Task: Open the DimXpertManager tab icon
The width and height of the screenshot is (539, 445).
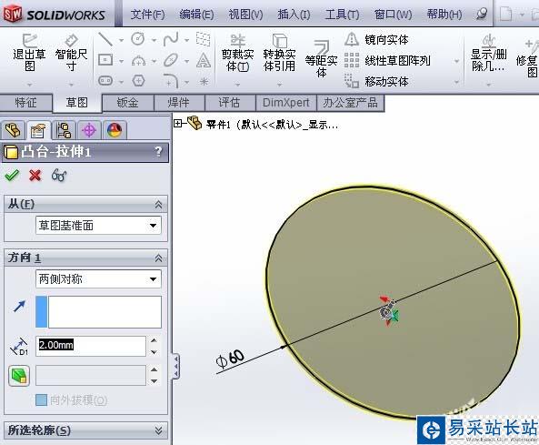Action: click(x=89, y=130)
